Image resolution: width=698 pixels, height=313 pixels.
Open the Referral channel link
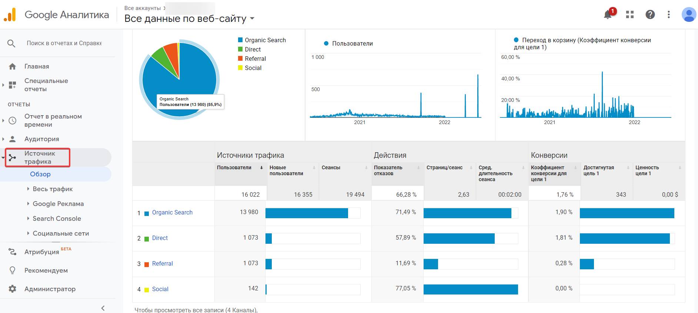[x=162, y=264]
